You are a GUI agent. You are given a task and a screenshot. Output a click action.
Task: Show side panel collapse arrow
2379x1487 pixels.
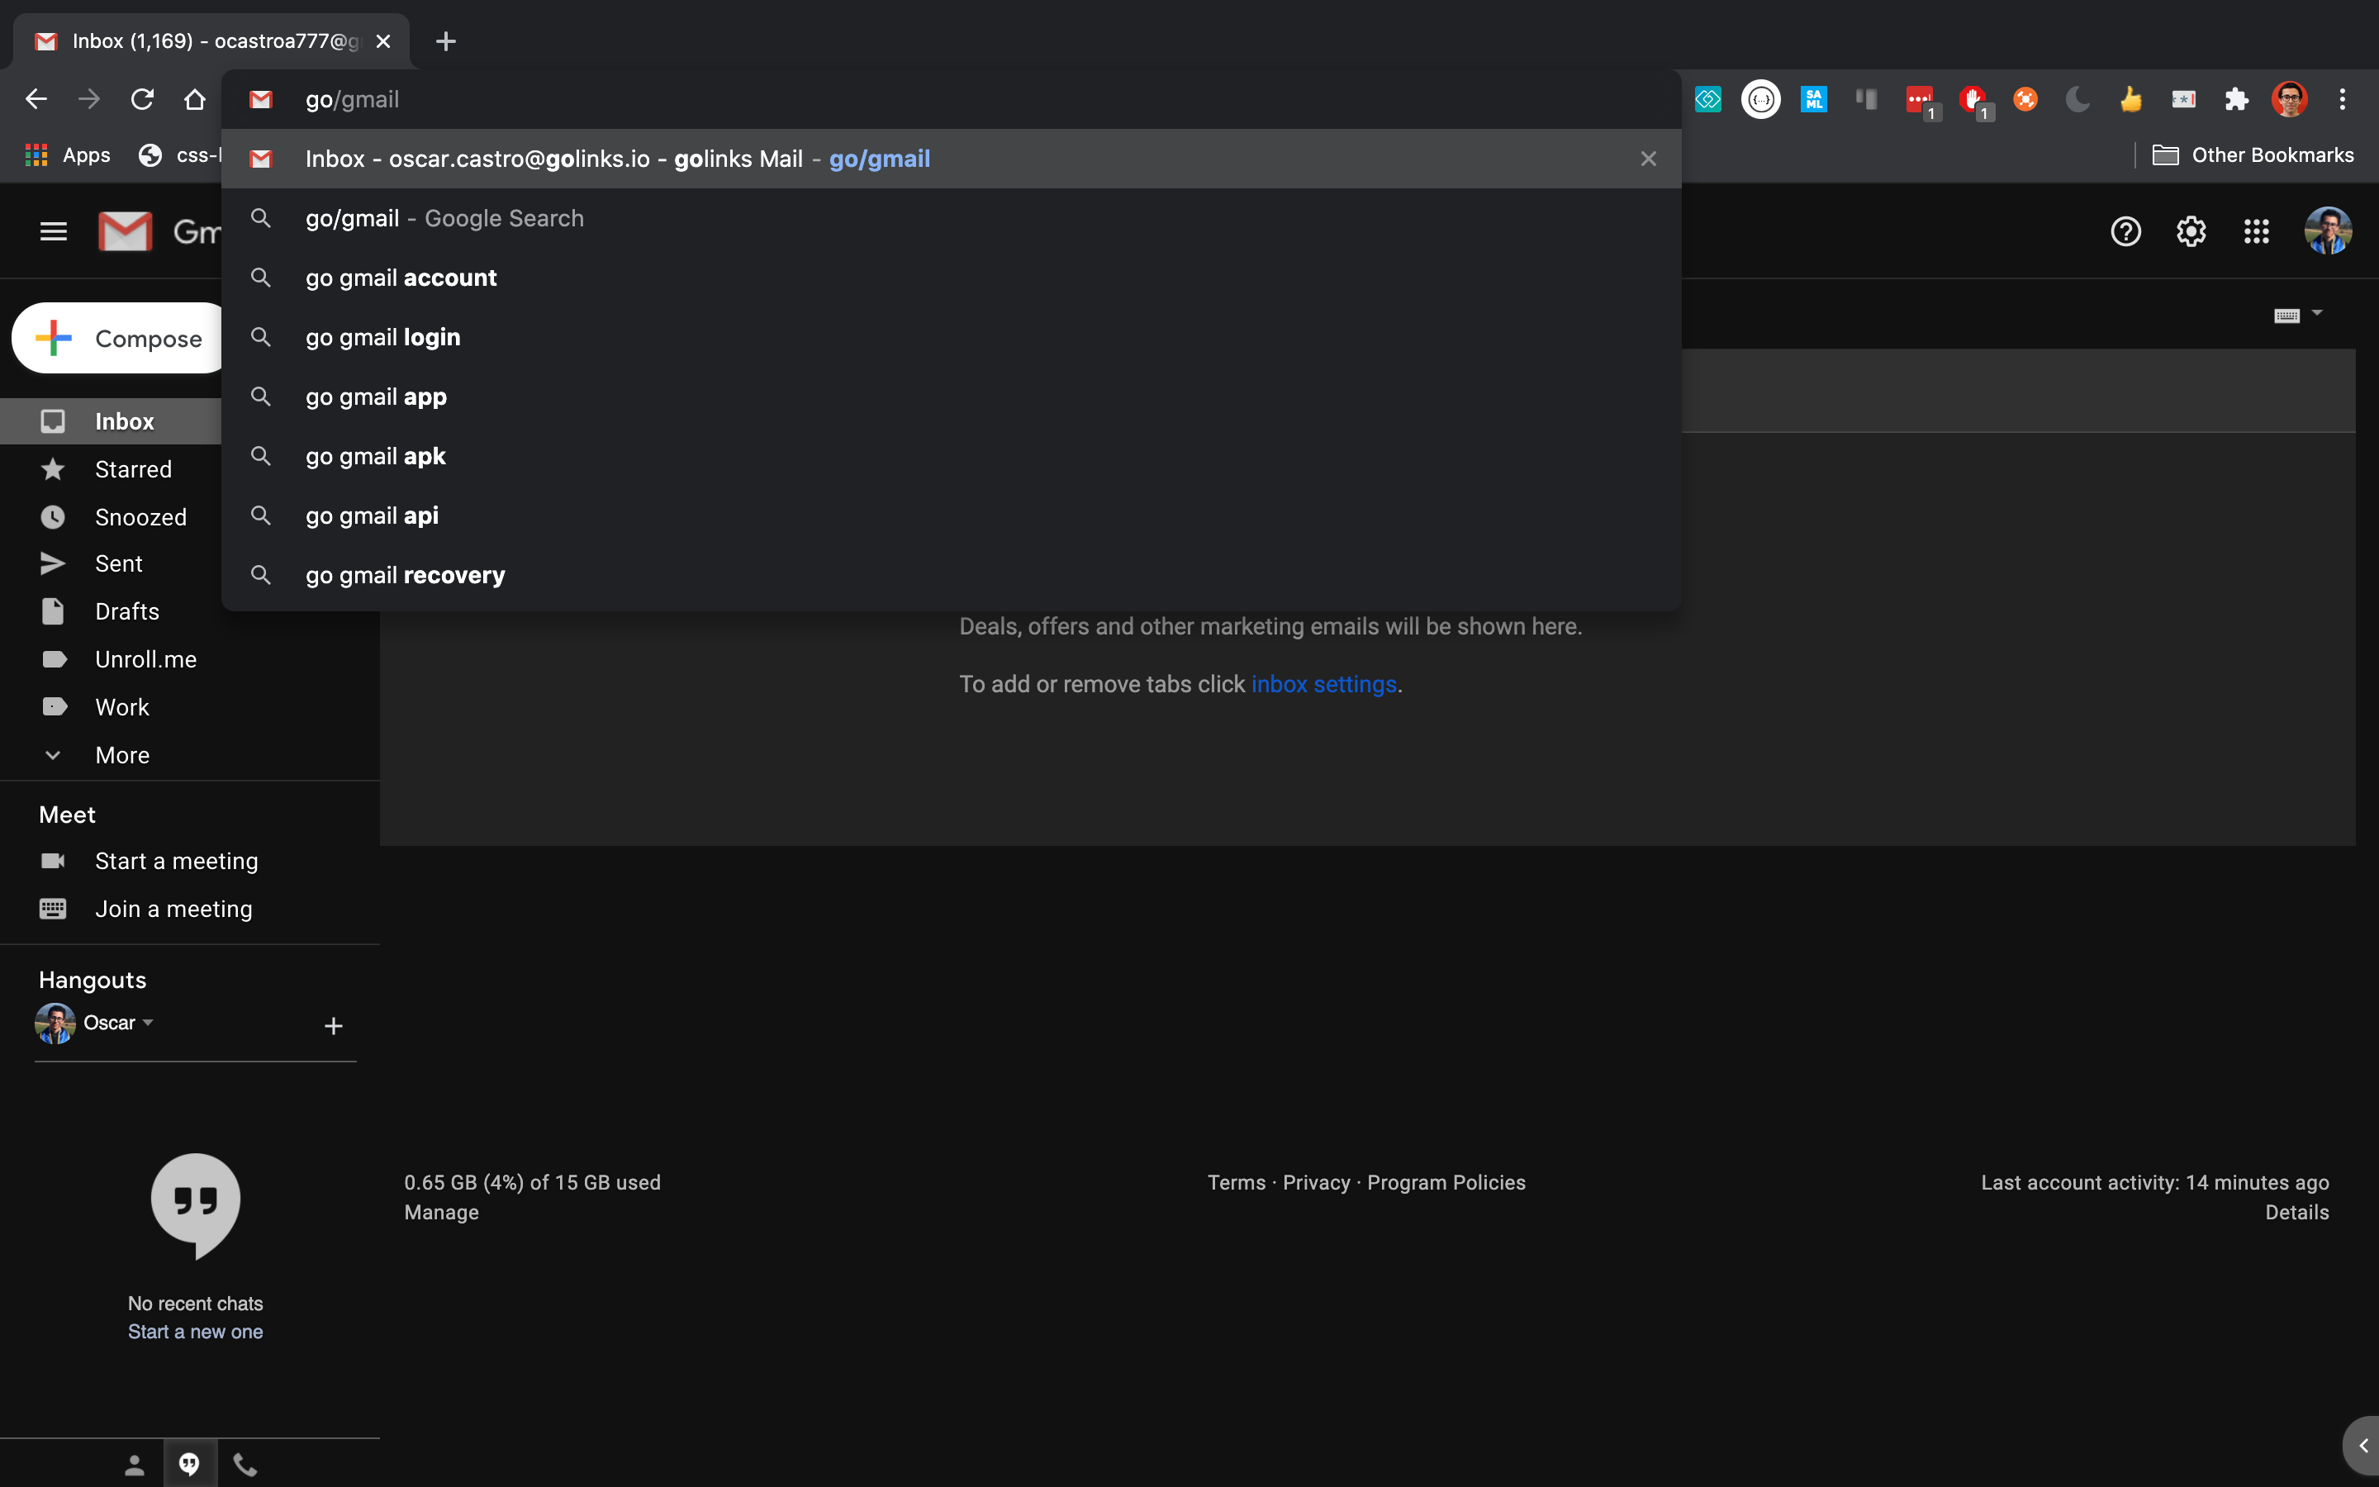[2362, 1446]
